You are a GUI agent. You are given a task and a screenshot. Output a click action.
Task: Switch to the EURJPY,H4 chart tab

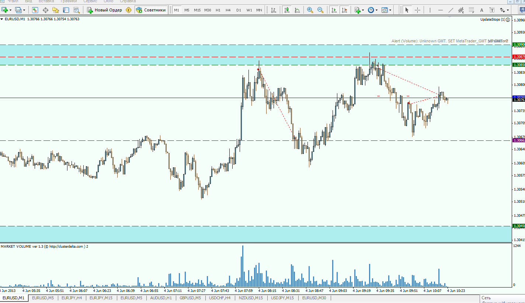click(72, 298)
